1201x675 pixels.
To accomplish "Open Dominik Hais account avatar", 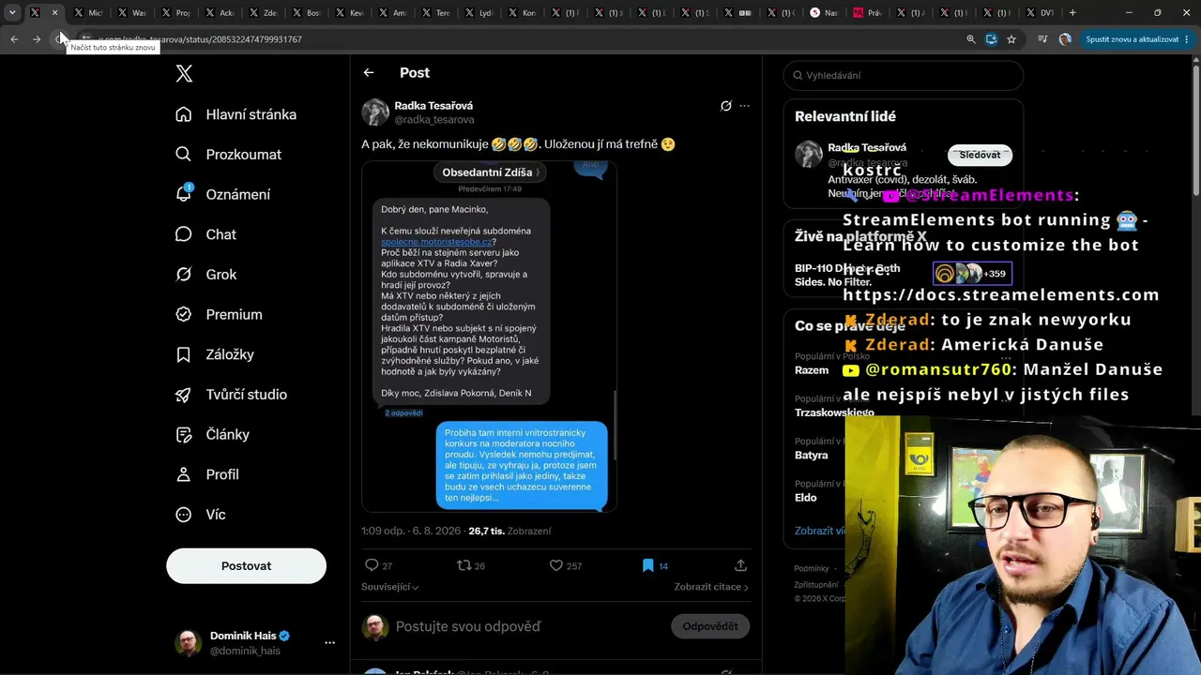I will click(188, 643).
